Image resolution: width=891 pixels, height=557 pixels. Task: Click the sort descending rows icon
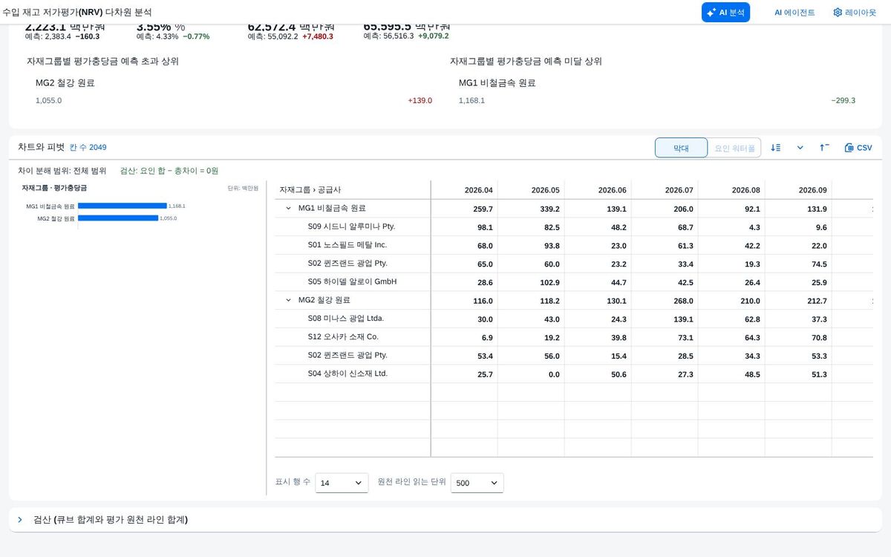(776, 148)
